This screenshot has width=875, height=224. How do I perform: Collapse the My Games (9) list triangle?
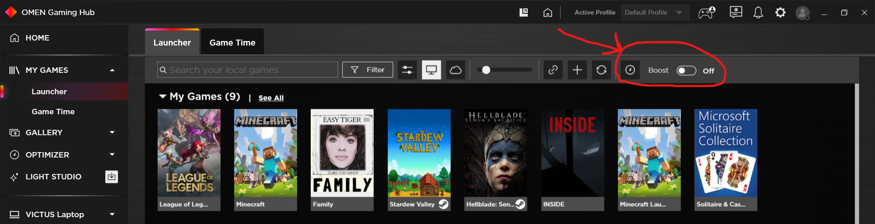click(162, 97)
